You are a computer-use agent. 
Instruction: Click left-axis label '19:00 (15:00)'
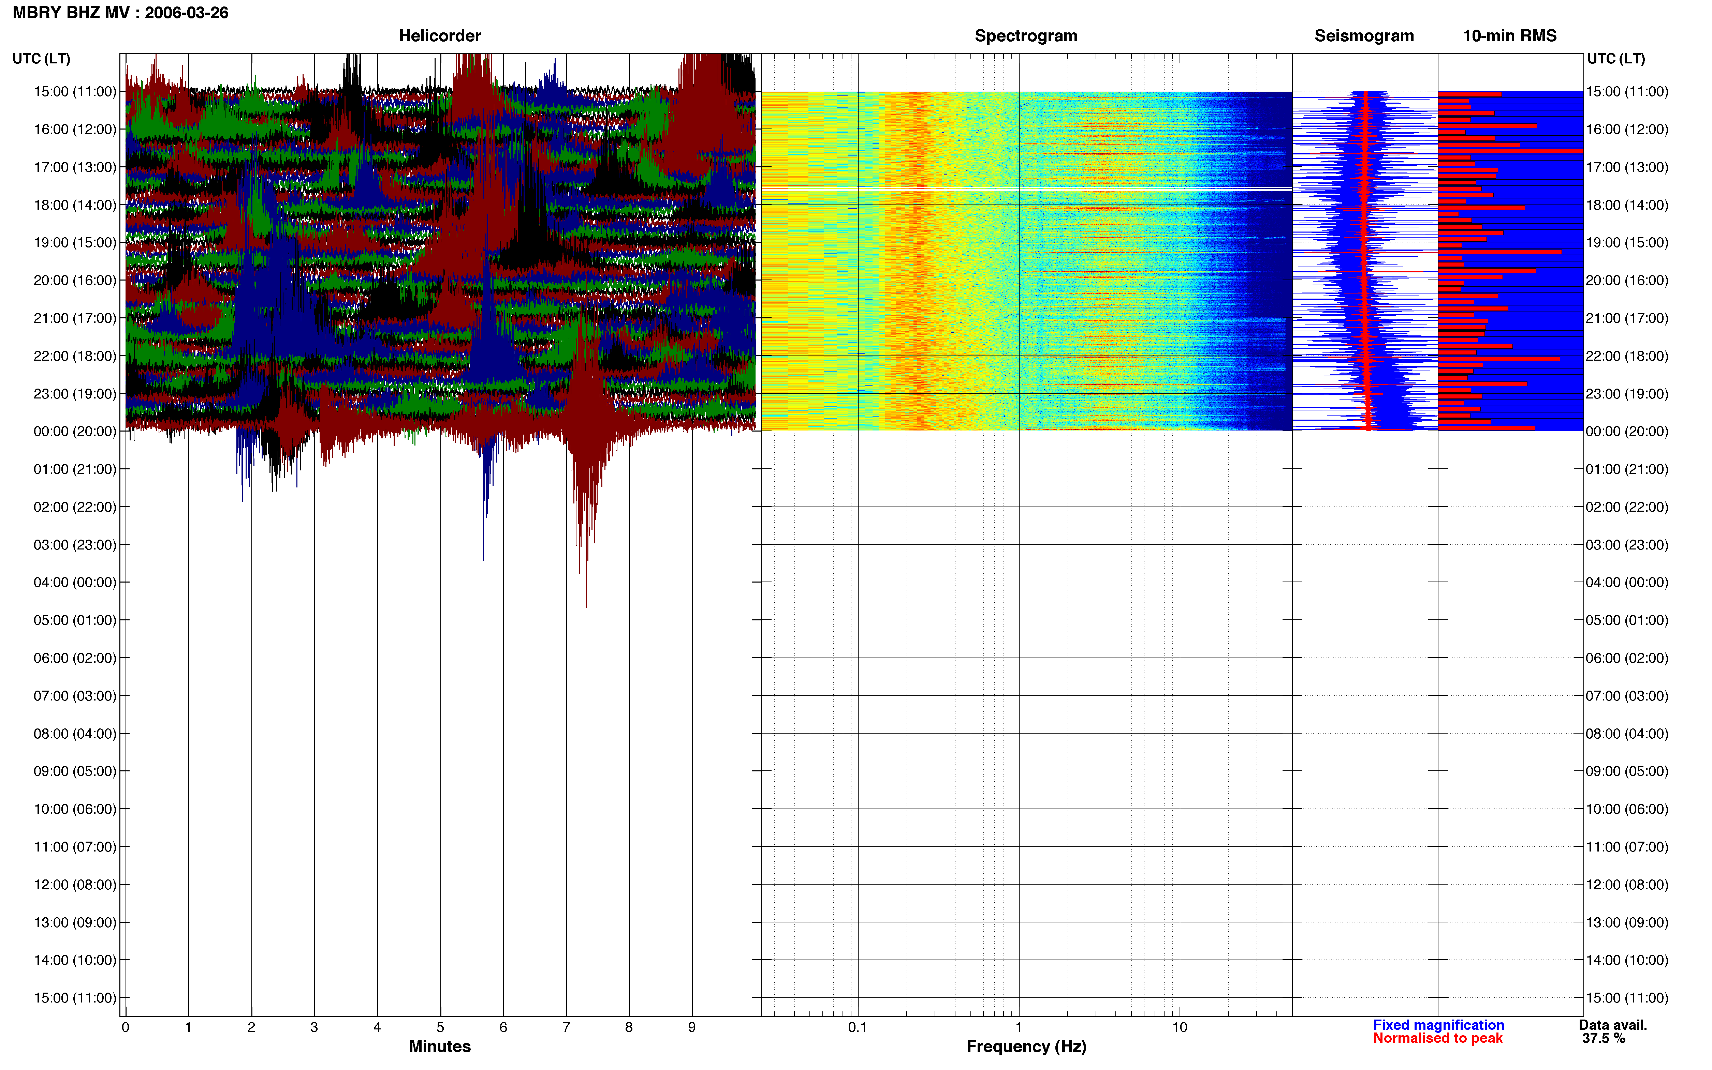pyautogui.click(x=75, y=243)
